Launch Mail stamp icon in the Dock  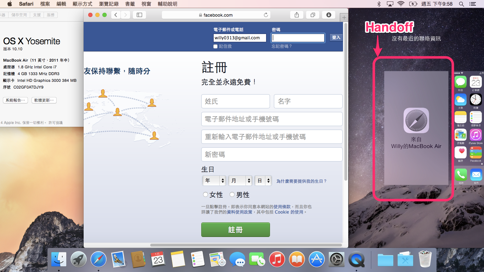[118, 259]
